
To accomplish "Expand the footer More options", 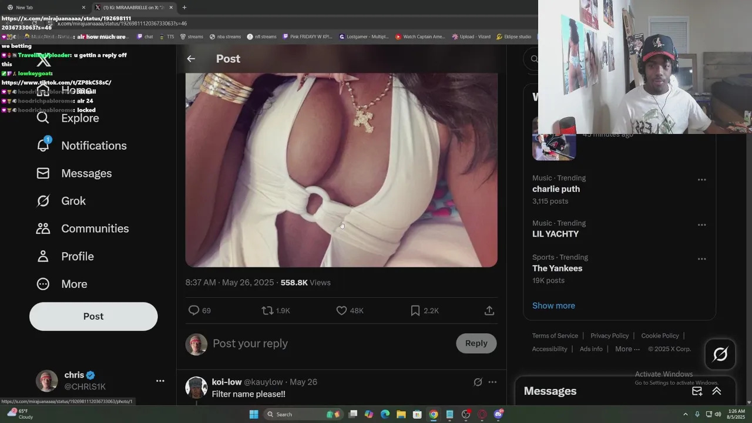I will [x=627, y=349].
